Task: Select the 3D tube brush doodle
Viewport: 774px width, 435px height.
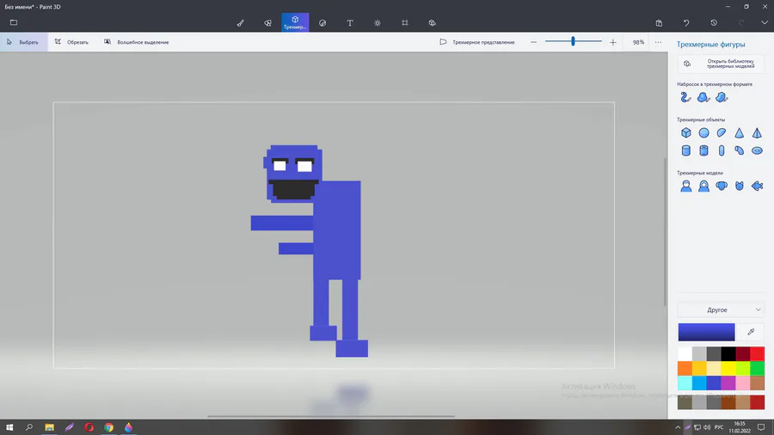Action: 685,97
